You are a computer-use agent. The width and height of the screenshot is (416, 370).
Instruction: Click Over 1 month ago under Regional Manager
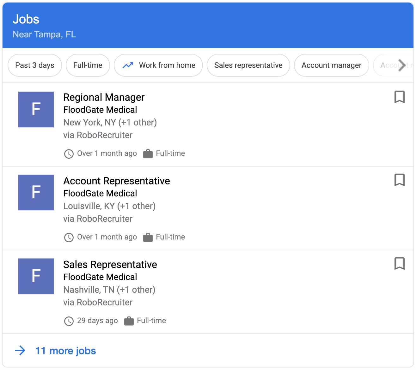click(107, 153)
